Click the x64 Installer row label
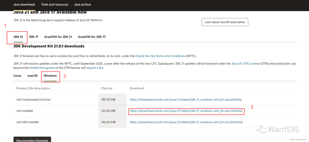This screenshot has width=309, height=142. [25, 111]
